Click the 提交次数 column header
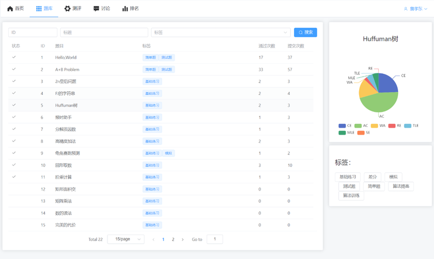Viewport: 434px width, 259px height. (296, 46)
